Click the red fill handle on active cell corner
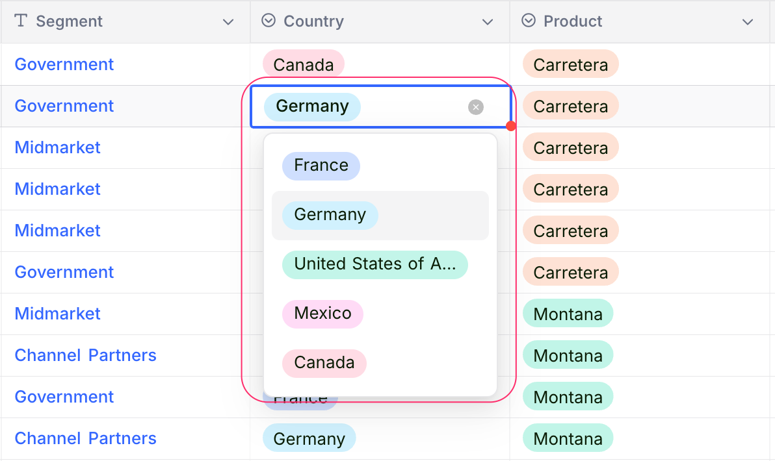Screen dimensions: 775x461 pyautogui.click(x=511, y=126)
